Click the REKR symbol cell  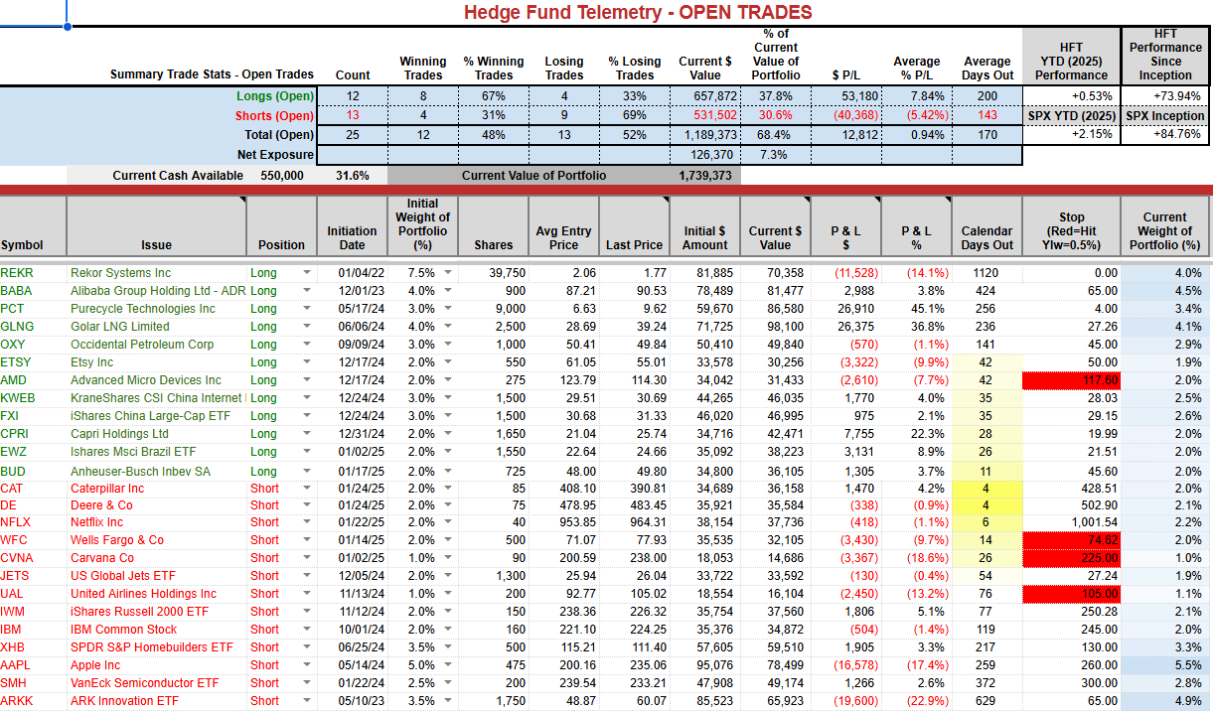[x=33, y=273]
